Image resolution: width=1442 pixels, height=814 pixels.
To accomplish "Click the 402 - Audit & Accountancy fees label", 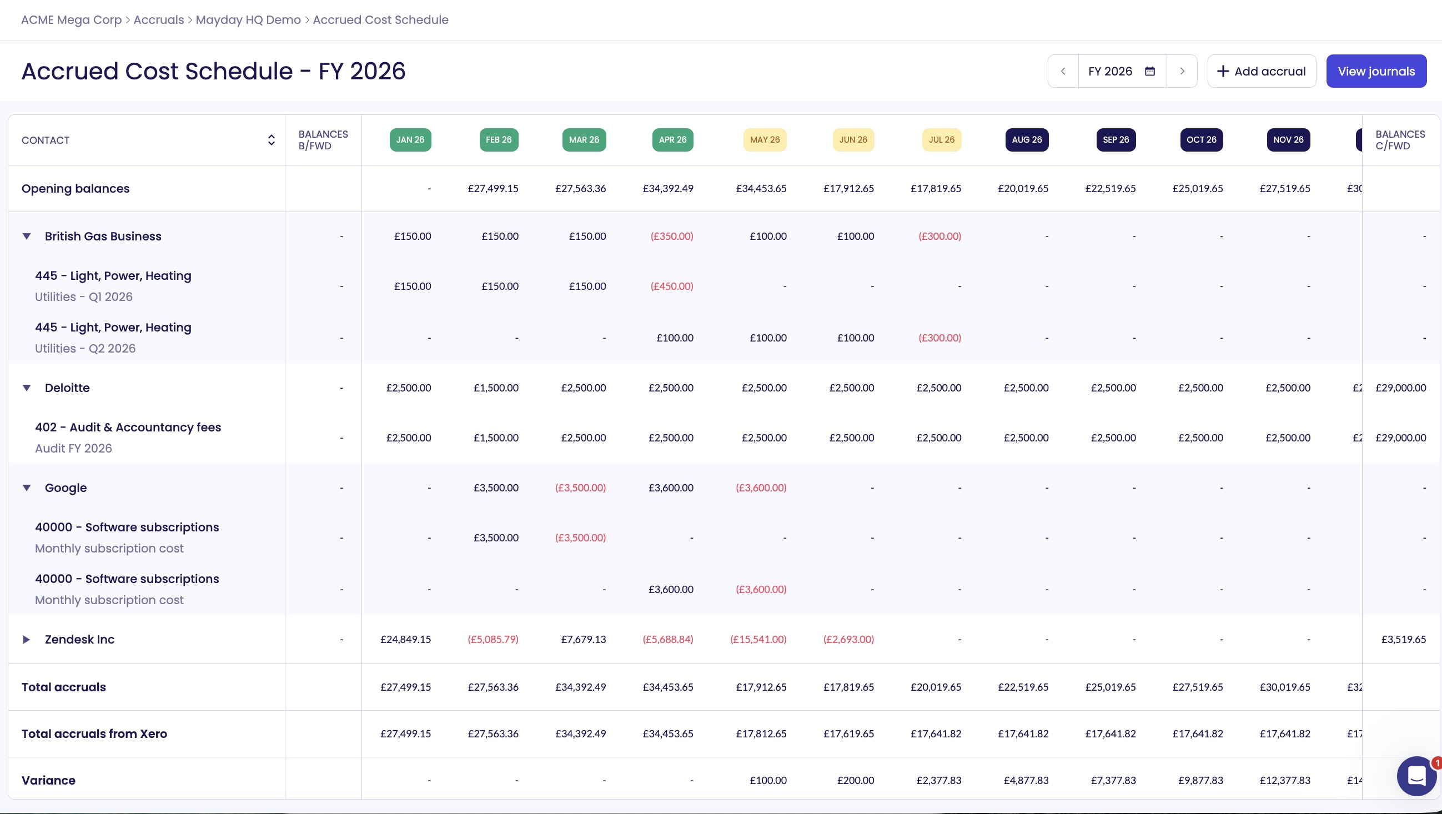I will coord(128,428).
